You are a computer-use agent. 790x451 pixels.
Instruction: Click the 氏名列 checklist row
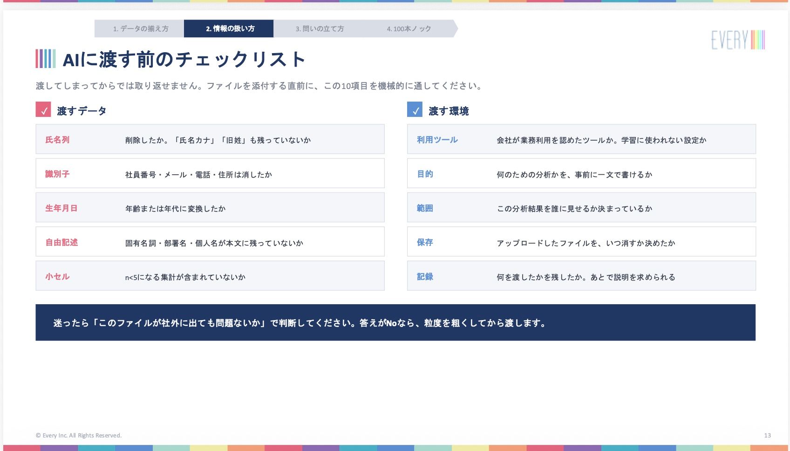click(210, 139)
